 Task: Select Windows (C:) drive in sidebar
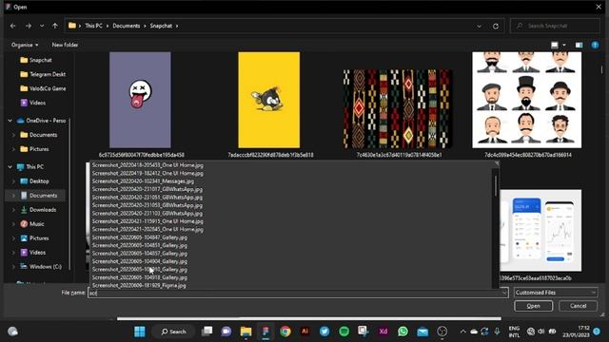(41, 267)
